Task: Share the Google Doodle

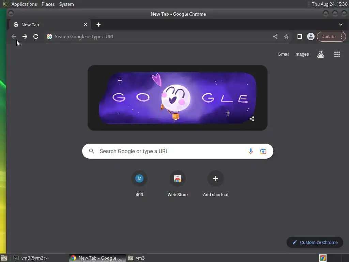Action: point(252,119)
